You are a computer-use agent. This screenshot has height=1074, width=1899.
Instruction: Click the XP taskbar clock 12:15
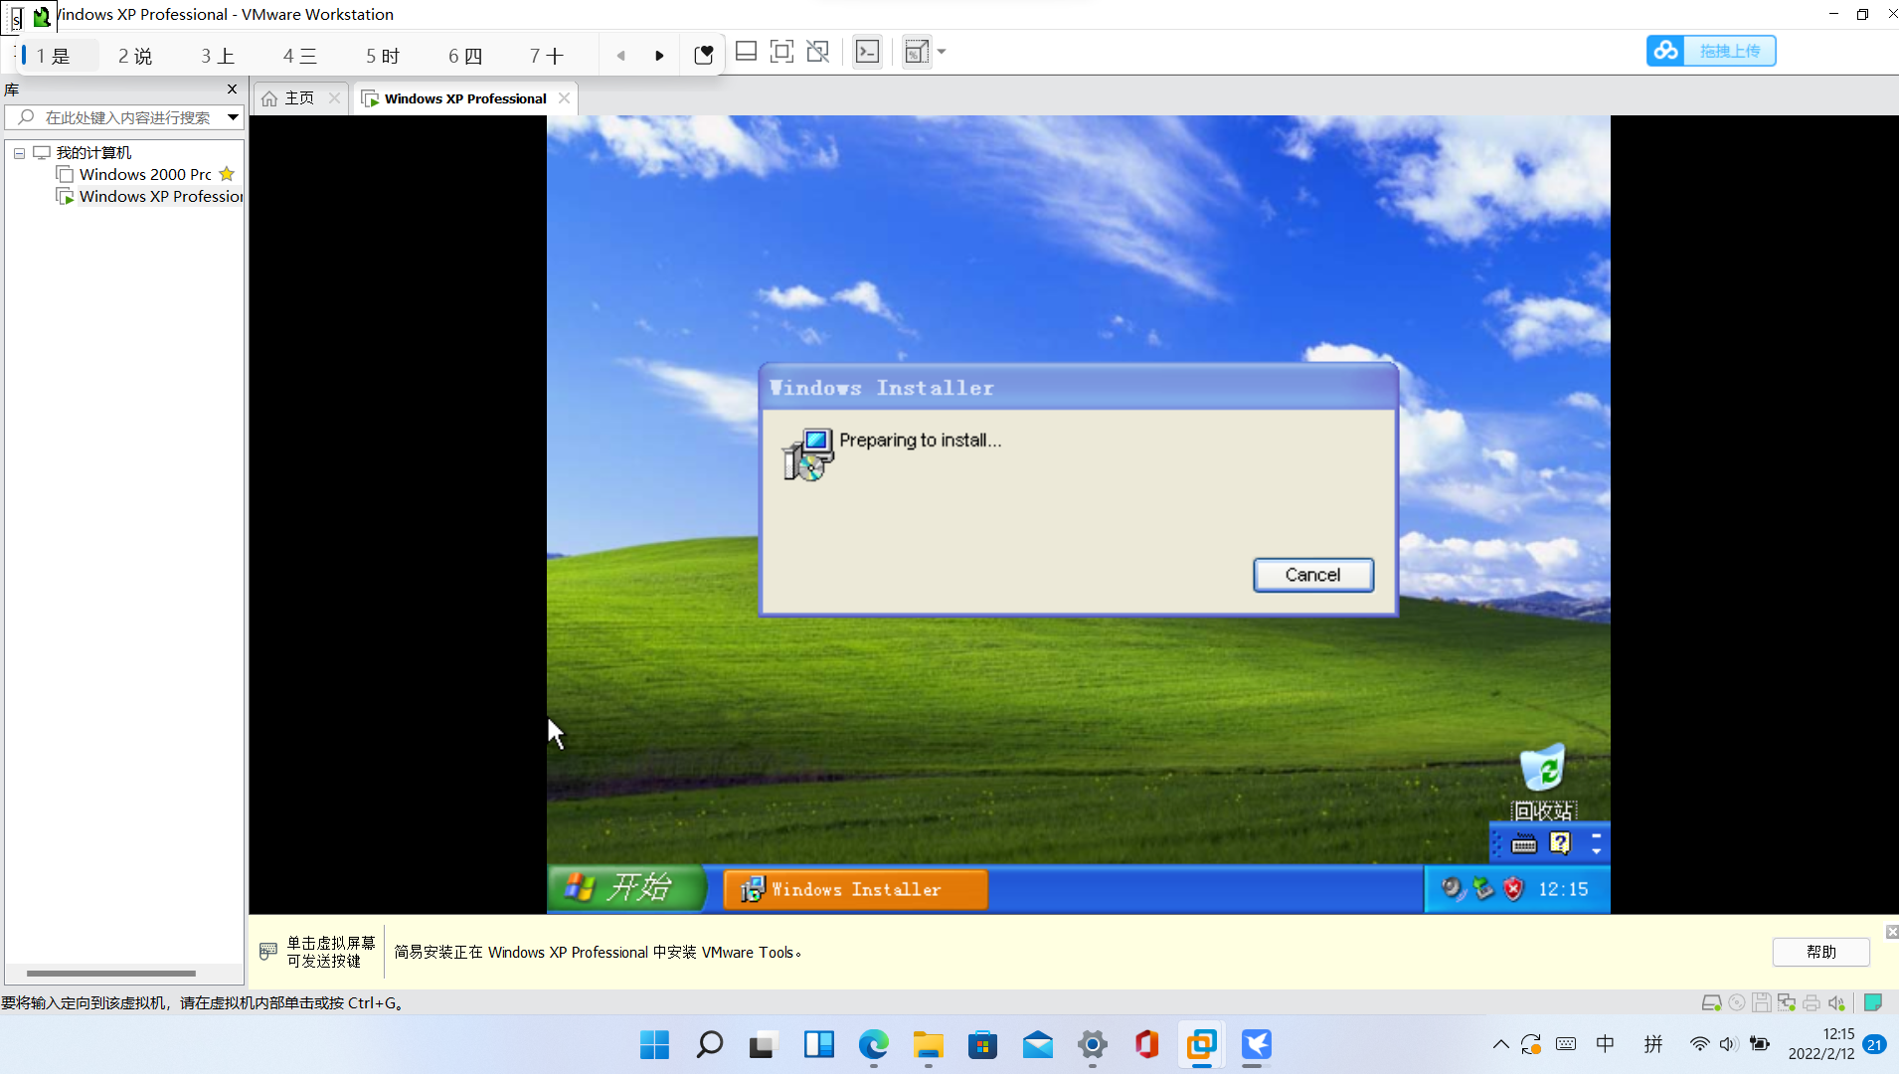coord(1563,889)
